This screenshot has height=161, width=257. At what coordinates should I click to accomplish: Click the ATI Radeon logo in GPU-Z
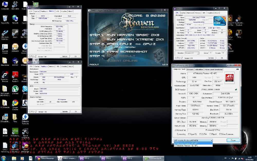pyautogui.click(x=230, y=78)
